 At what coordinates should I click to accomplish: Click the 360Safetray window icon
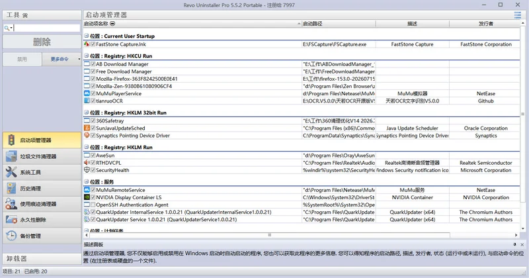click(x=87, y=120)
